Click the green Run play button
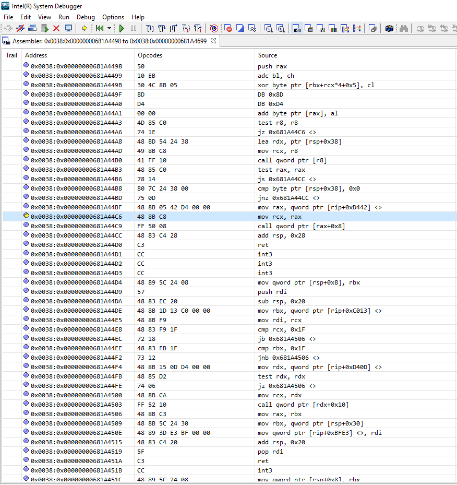This screenshot has width=457, height=485. (x=122, y=29)
